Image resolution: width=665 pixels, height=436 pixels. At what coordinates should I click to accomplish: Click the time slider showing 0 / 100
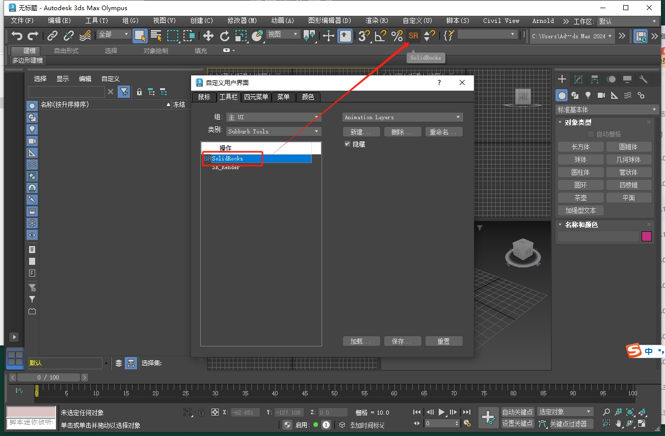point(48,377)
